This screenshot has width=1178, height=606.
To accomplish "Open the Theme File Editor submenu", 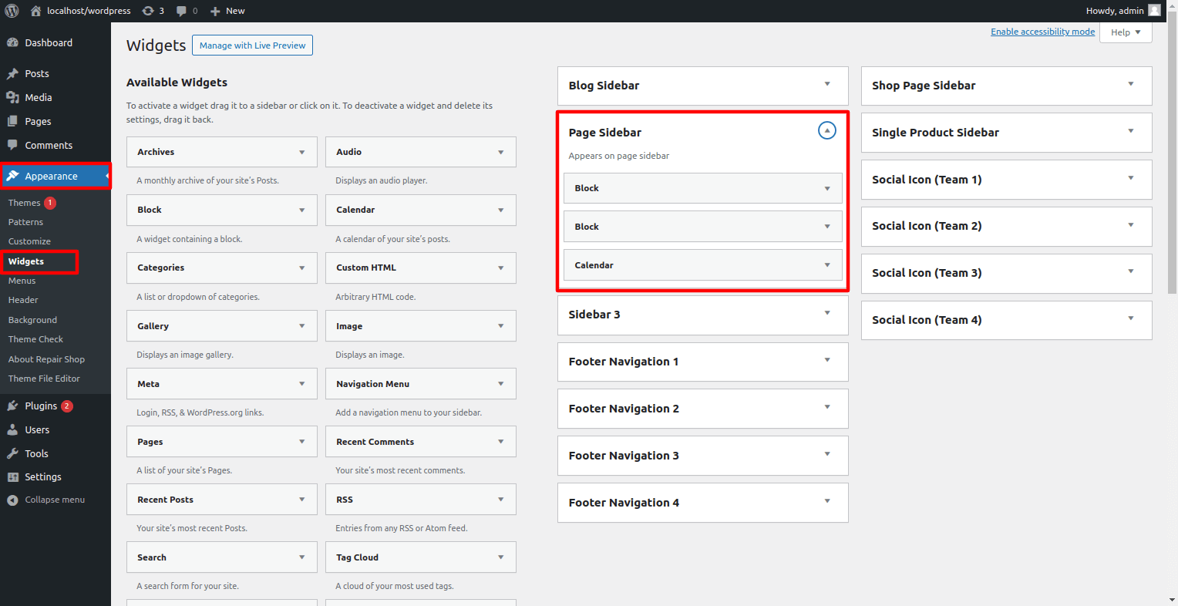I will pyautogui.click(x=44, y=379).
